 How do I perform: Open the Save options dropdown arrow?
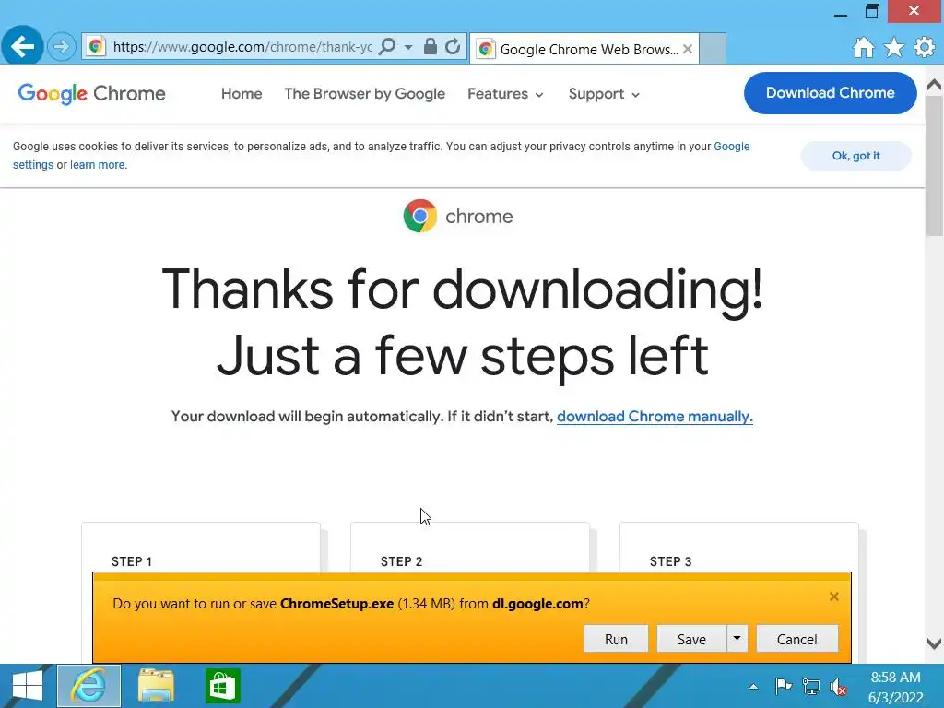(737, 638)
